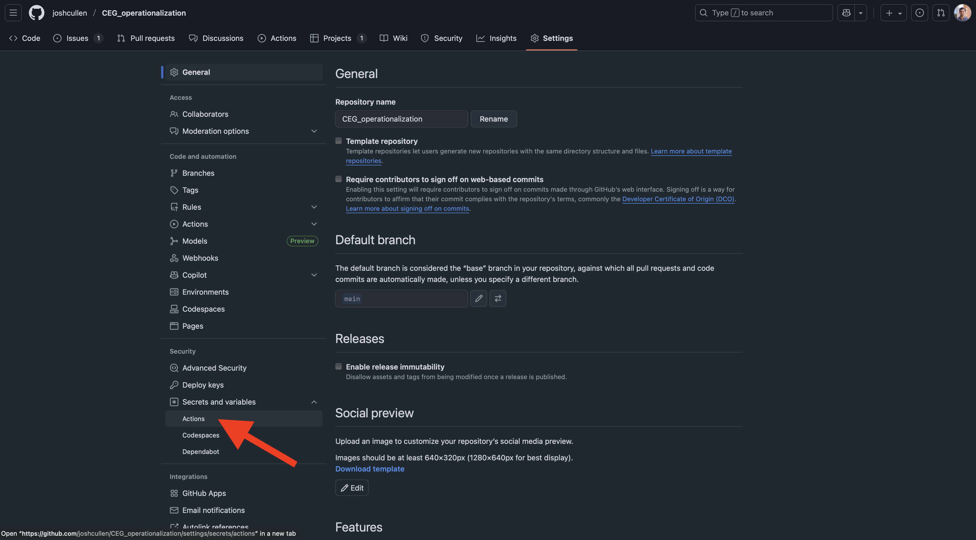Click the repository name input field
This screenshot has width=976, height=540.
pos(401,119)
